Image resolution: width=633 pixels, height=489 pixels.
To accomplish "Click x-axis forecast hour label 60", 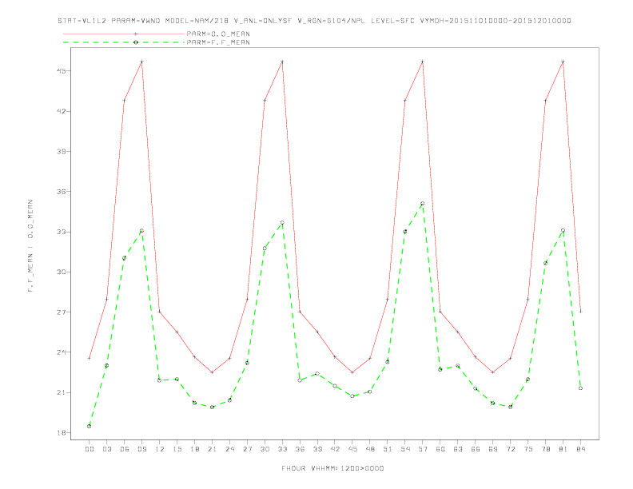I will pyautogui.click(x=440, y=449).
